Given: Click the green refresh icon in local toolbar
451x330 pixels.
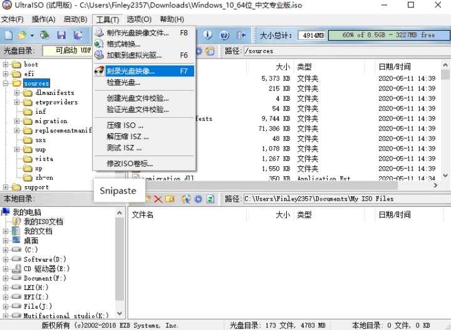Looking at the screenshot, I should coord(210,199).
